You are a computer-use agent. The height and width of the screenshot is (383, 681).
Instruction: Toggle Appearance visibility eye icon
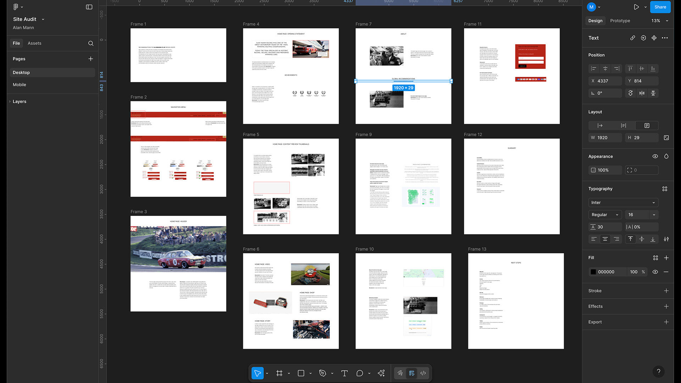point(655,156)
